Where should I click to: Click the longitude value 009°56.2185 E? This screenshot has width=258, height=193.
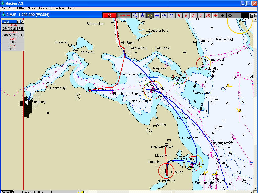[13, 35]
